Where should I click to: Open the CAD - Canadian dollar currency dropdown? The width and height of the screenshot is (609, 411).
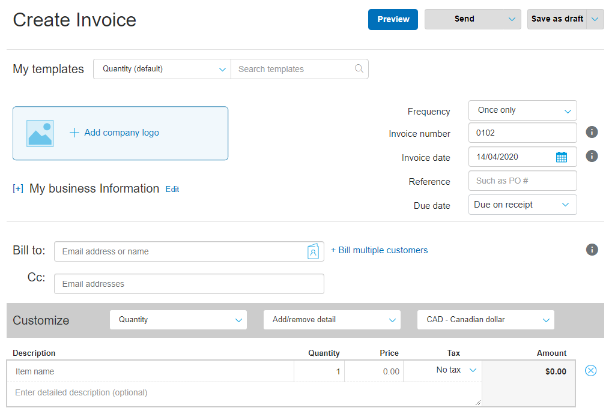(x=485, y=320)
